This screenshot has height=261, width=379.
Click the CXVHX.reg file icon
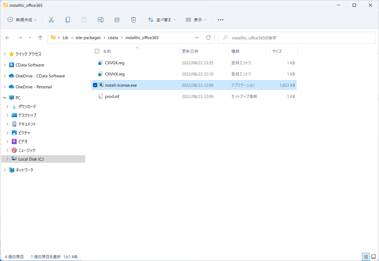100,74
